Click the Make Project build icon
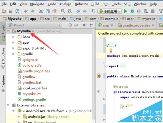Viewport: 163px width, 123px height. coord(93,11)
